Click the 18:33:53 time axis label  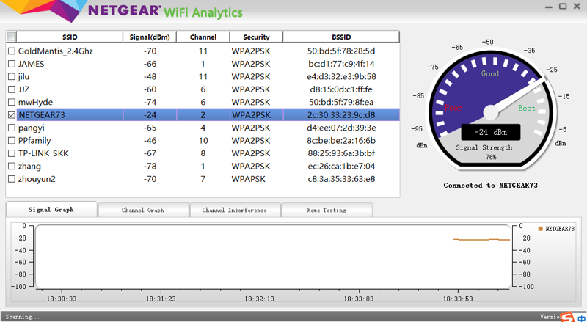458,299
